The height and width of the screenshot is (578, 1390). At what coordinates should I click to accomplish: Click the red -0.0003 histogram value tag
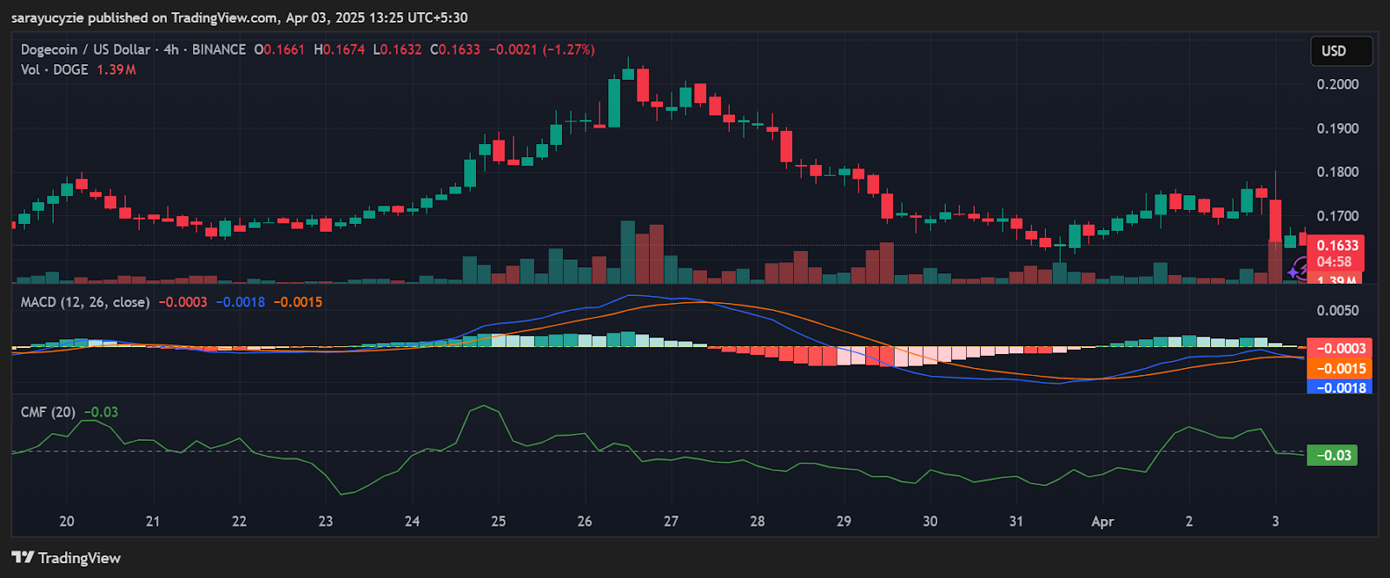(1340, 348)
